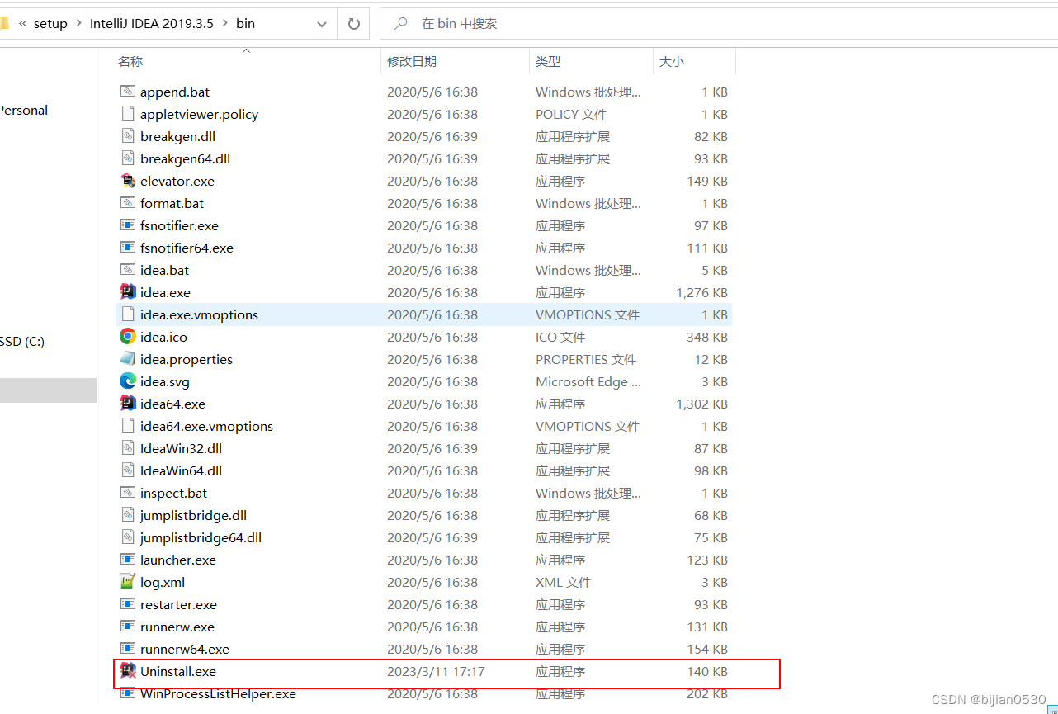
Task: Click the runnerw64.exe icon
Action: pos(127,649)
